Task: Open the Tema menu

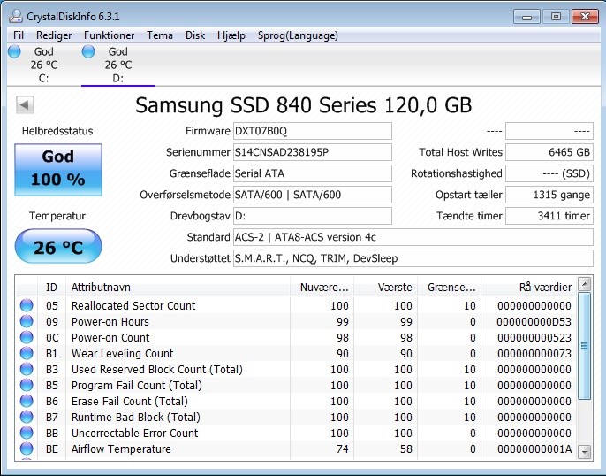Action: point(160,35)
